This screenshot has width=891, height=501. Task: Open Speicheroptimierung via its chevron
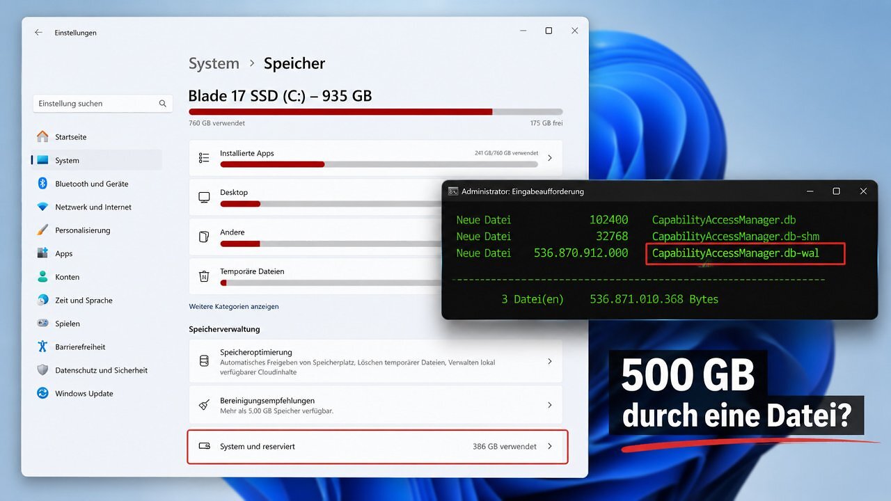click(x=550, y=361)
